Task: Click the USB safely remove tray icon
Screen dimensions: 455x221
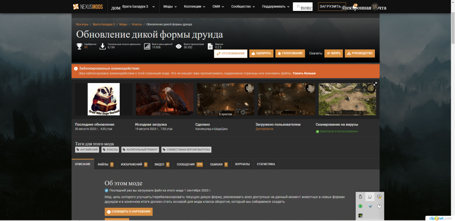Action: tap(360, 196)
